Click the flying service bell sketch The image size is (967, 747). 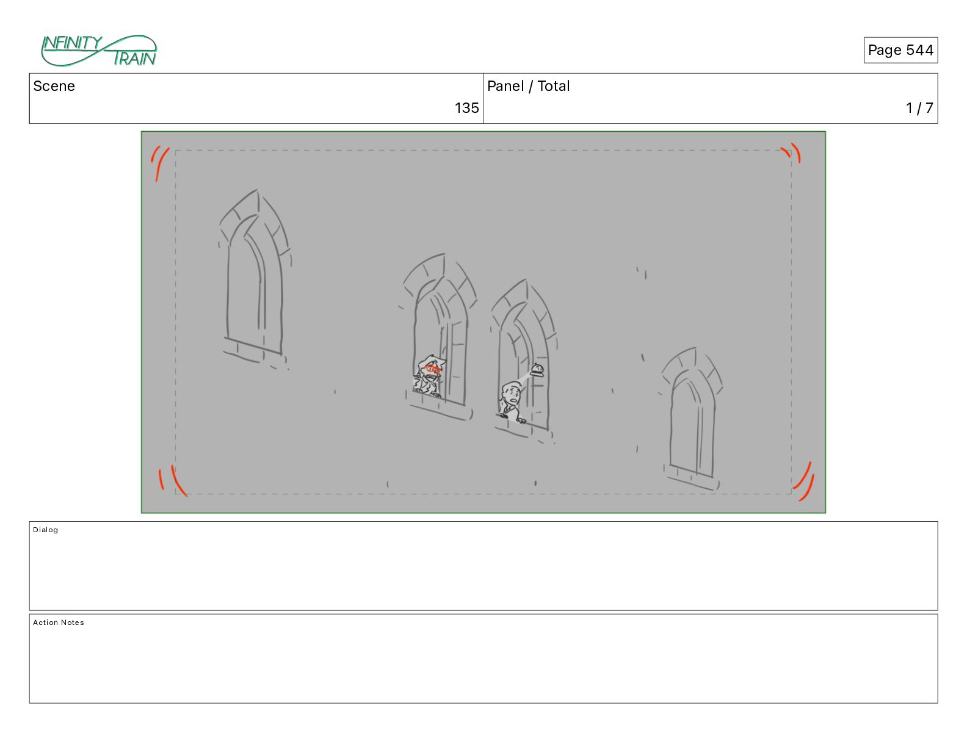click(537, 370)
